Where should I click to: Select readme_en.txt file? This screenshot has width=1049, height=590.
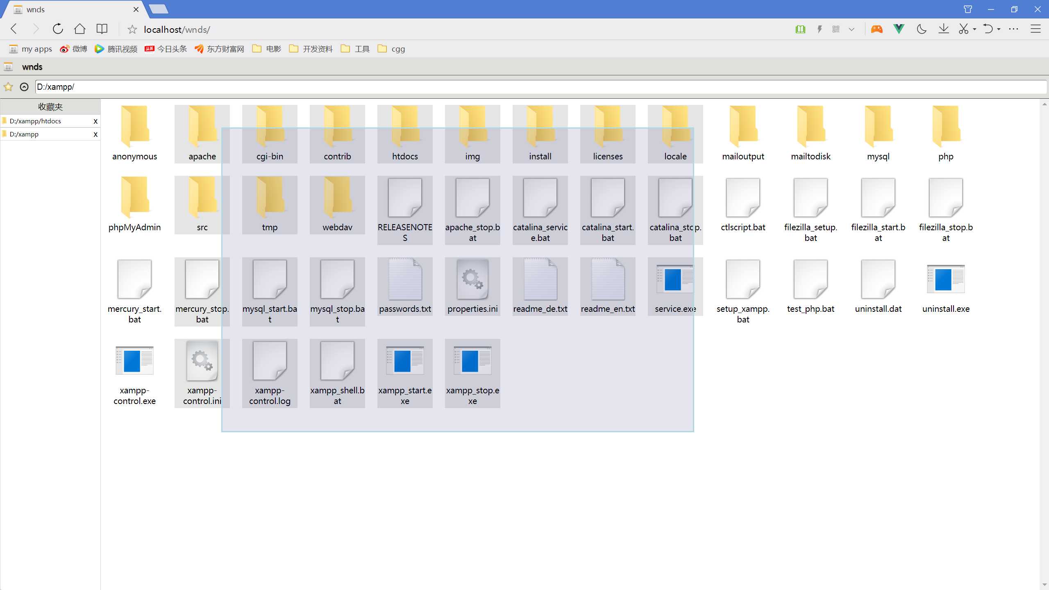tap(608, 286)
